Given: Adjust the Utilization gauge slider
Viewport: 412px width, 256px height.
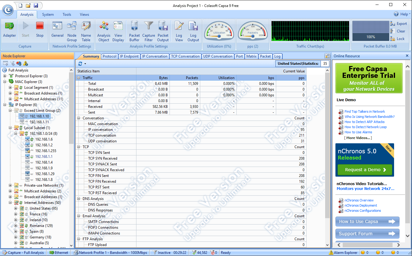Looking at the screenshot, I should [x=219, y=36].
